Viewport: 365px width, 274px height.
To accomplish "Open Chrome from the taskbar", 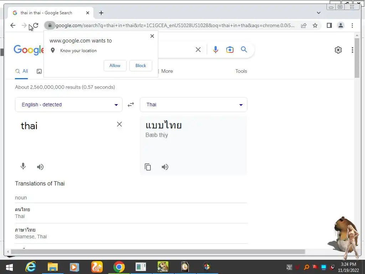I will click(119, 267).
